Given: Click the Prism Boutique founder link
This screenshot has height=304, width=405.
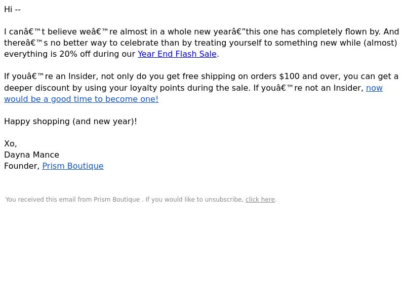Looking at the screenshot, I should 73,166.
